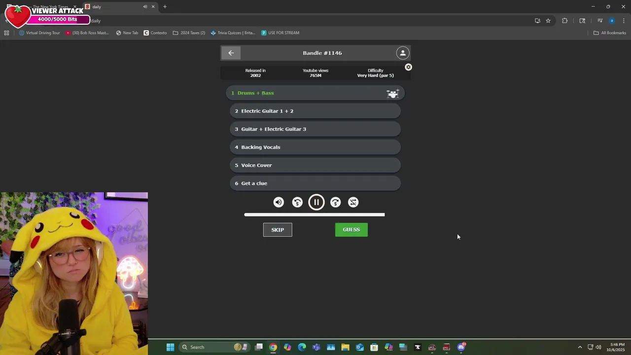Open Virtual Driving Tour bookmark
The width and height of the screenshot is (631, 355).
point(39,33)
